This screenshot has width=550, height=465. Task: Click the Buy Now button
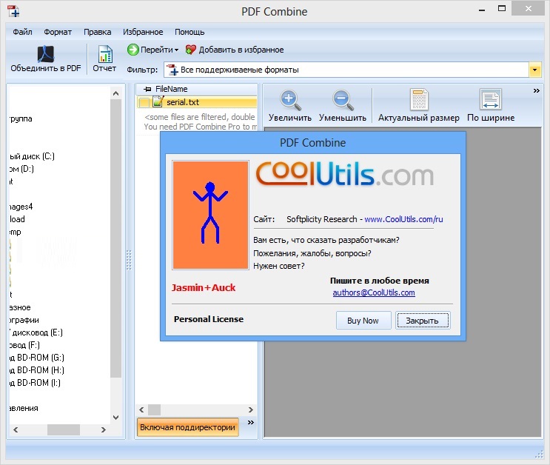coord(363,321)
